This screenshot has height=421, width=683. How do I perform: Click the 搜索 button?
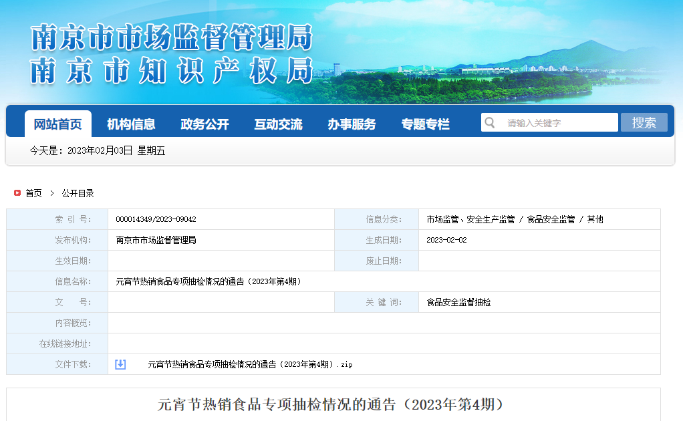point(644,122)
